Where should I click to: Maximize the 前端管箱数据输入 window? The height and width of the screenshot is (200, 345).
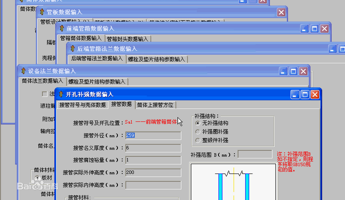[314, 29]
